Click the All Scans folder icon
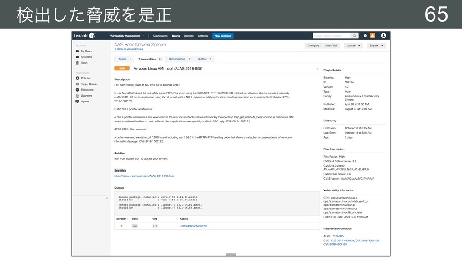 [77, 57]
